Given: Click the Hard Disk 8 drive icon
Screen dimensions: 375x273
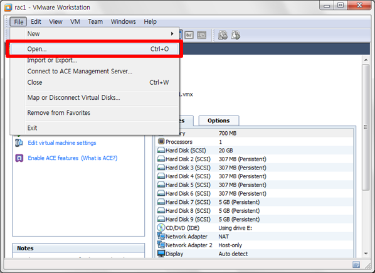Looking at the screenshot, I should pyautogui.click(x=161, y=210).
